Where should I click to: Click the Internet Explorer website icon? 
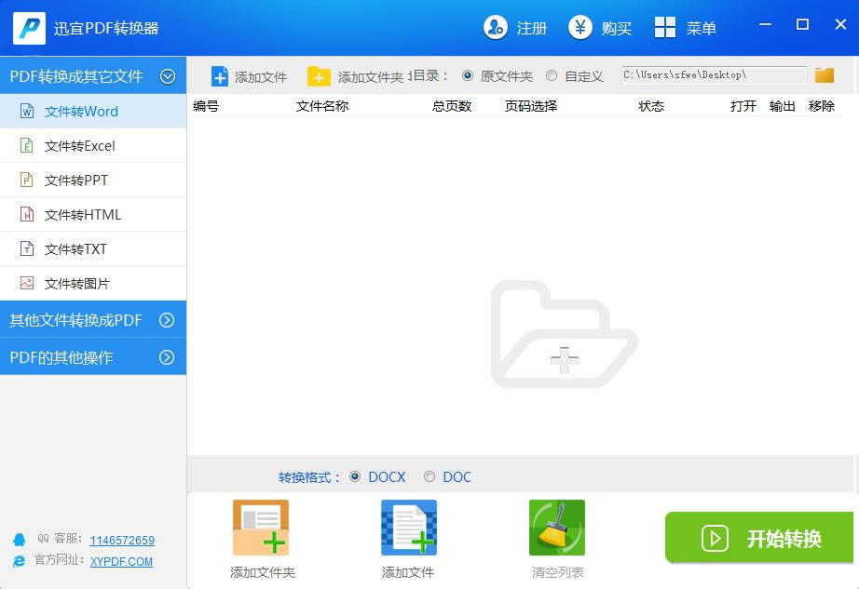(x=20, y=561)
